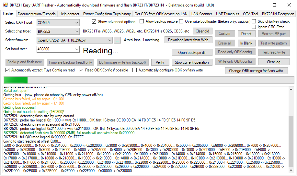Click the '...' browse firmware button

click(x=117, y=40)
